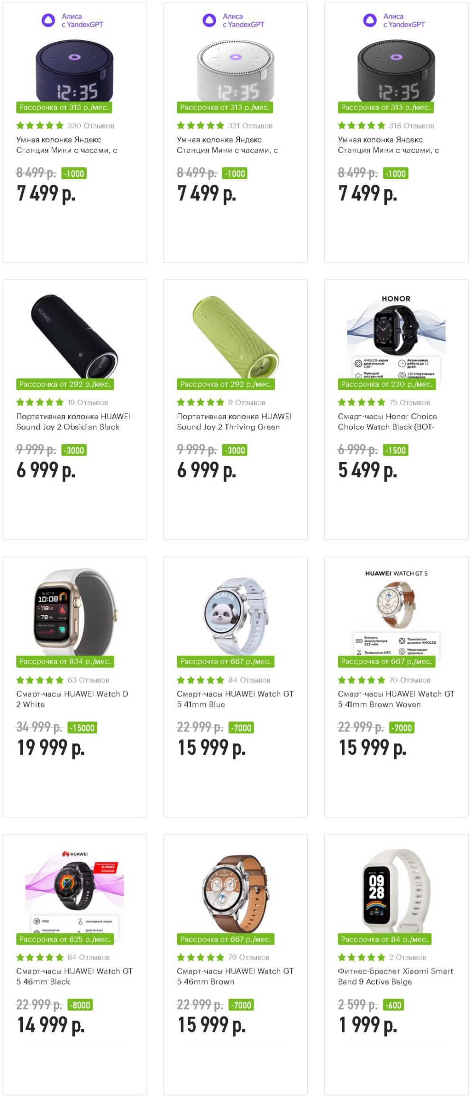Screen dimensions: 474x1098
Task: Open the Watch GT 5 41mm Brown Woven title
Action: [x=396, y=699]
